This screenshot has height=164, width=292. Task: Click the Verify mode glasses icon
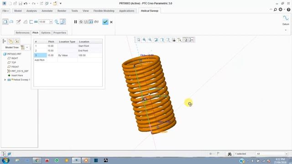pos(96,22)
